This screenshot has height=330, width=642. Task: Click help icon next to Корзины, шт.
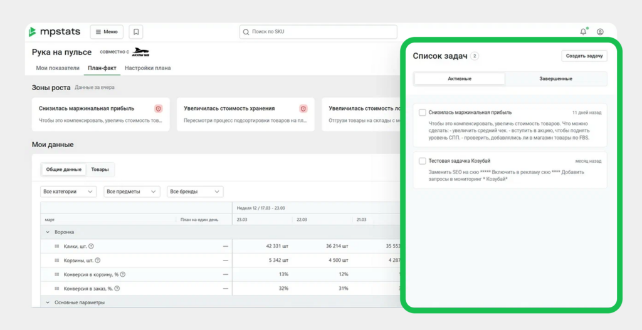click(x=97, y=260)
